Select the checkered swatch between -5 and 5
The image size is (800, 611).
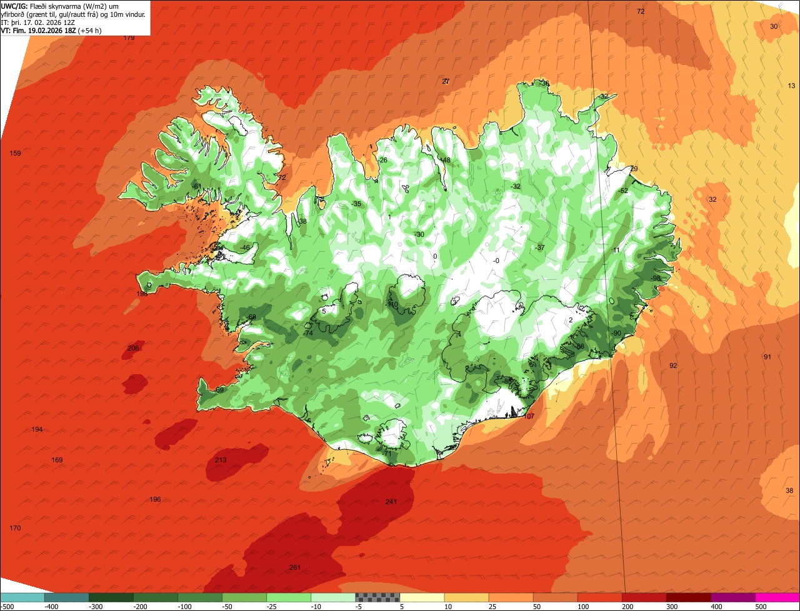click(377, 597)
